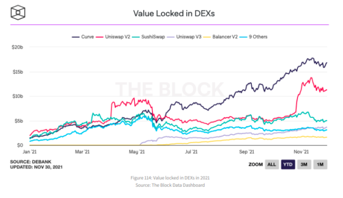The height and width of the screenshot is (198, 343).
Task: Click the Source: DEBANK text
Action: (30, 162)
